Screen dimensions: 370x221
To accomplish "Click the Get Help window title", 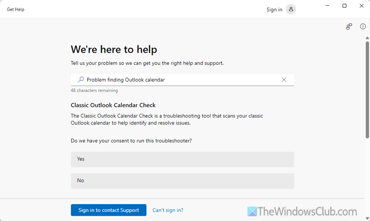I will coord(15,9).
